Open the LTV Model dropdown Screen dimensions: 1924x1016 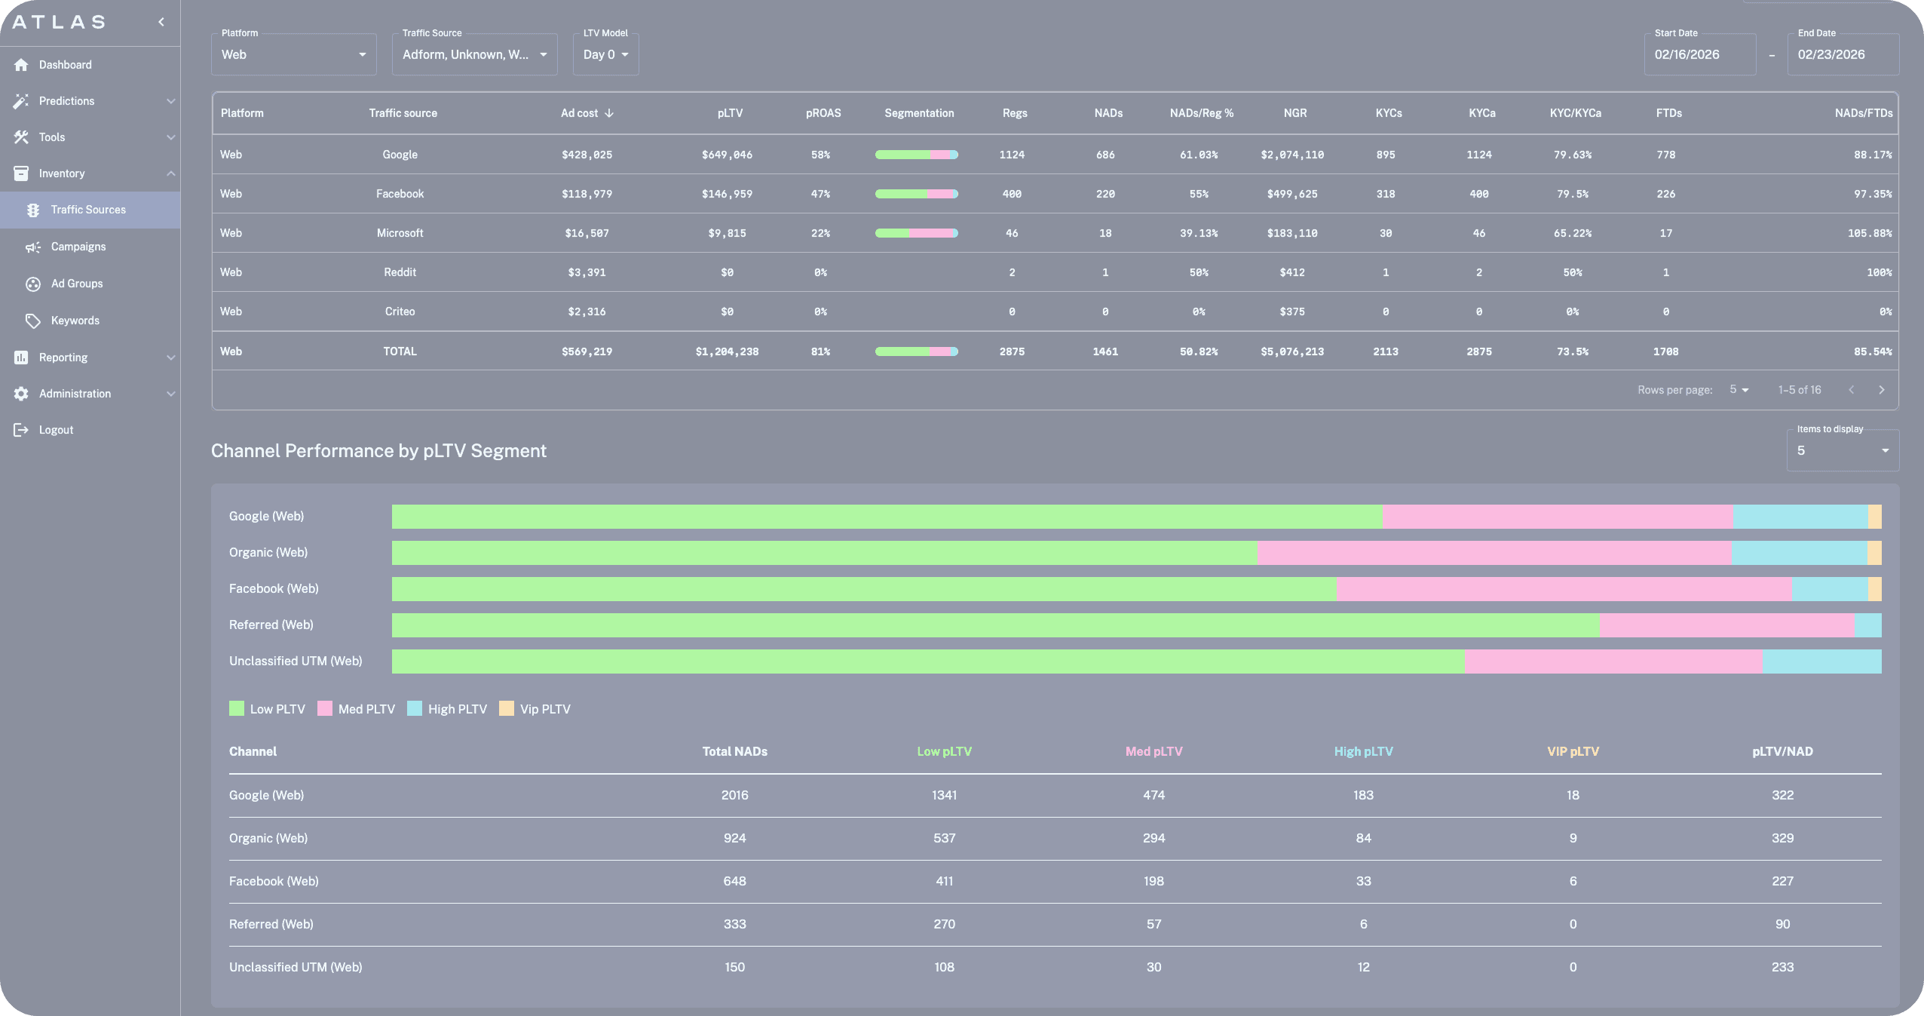point(605,54)
